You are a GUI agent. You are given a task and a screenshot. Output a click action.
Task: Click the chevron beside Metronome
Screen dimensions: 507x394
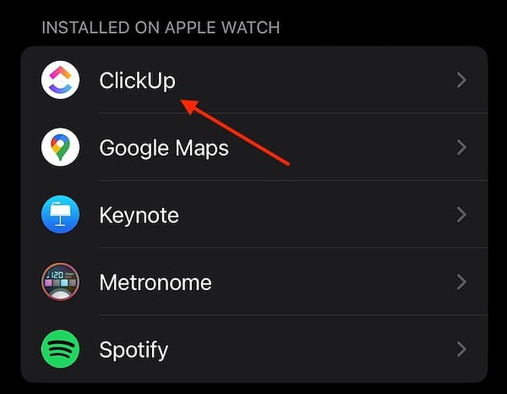tap(461, 282)
